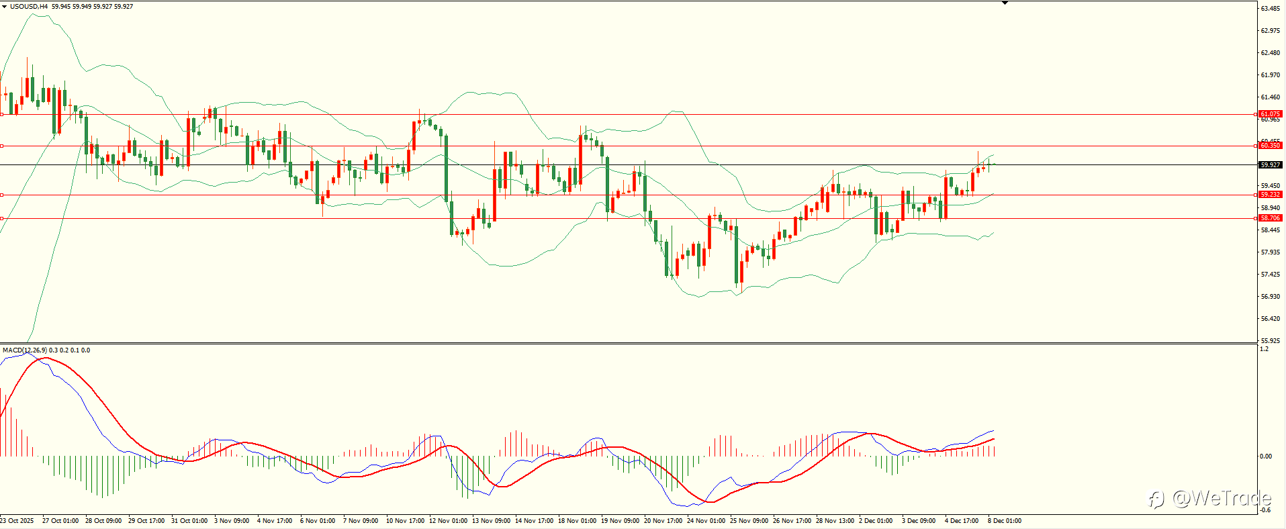
Task: Click the 55.925 value on the price scale
Action: (1271, 341)
